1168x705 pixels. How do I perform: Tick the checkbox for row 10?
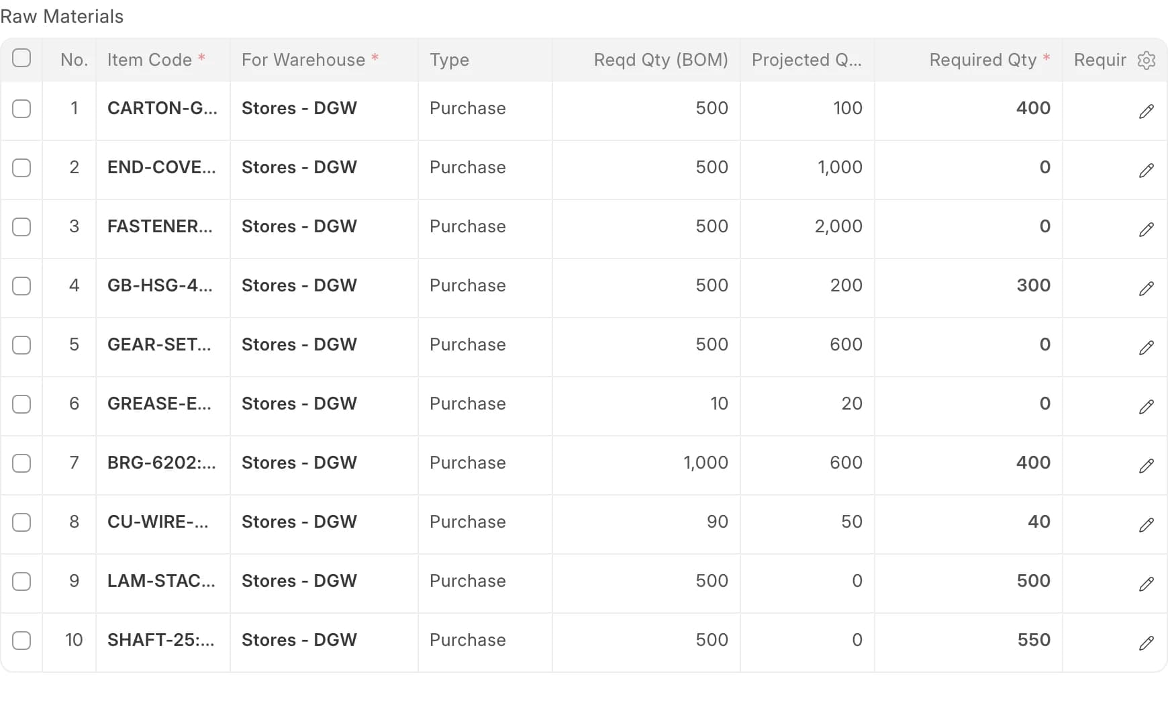(21, 641)
